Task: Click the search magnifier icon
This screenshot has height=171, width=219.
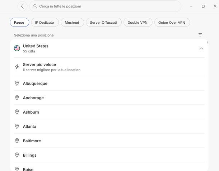Action: click(35, 6)
